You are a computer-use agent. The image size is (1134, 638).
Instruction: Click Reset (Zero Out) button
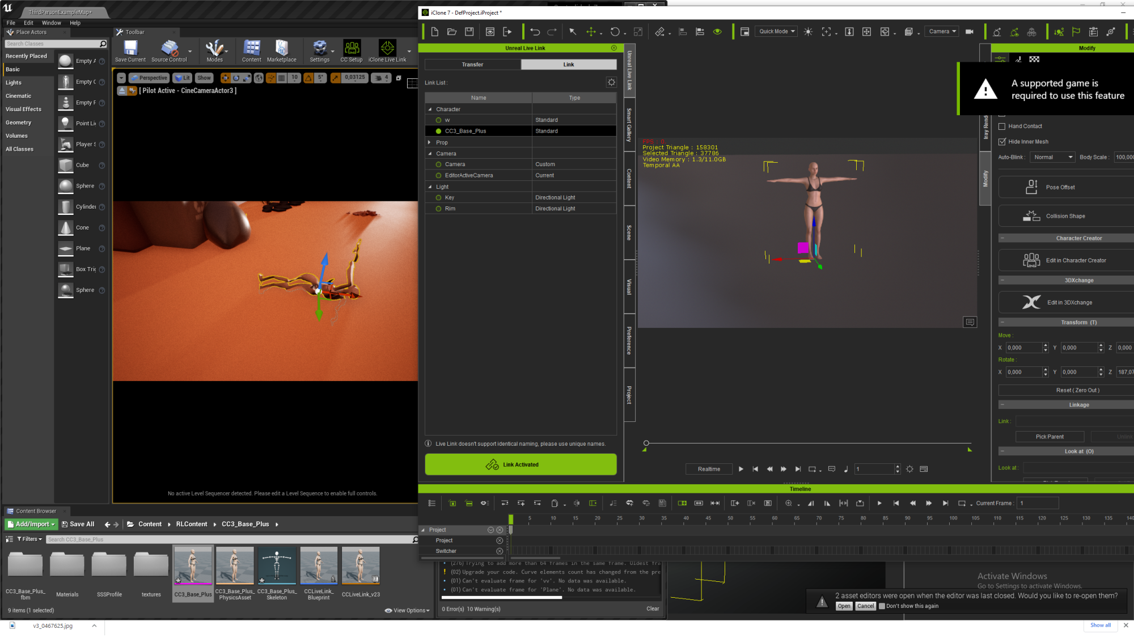point(1066,390)
